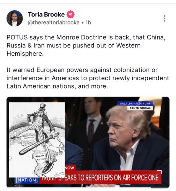Click the red NOW badge
The height and width of the screenshot is (191, 176).
[x=70, y=168]
